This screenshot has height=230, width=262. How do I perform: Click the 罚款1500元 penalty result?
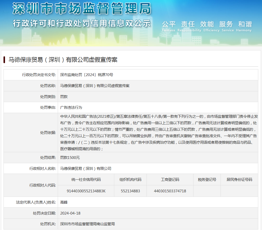click(70, 158)
